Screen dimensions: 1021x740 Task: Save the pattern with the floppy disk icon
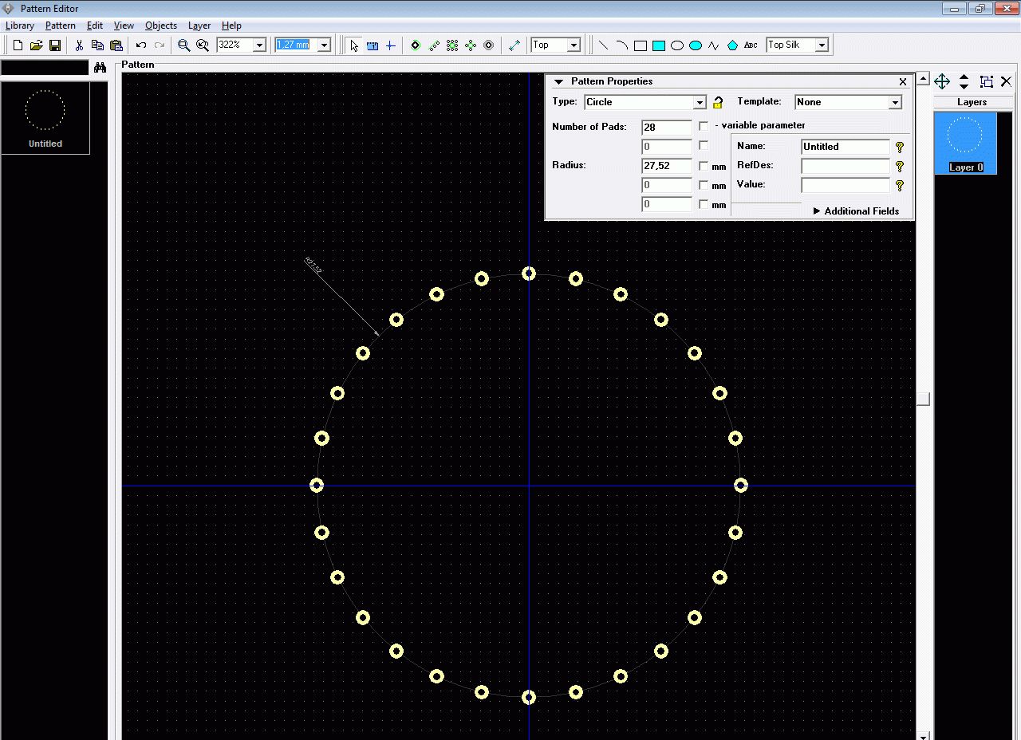coord(55,45)
